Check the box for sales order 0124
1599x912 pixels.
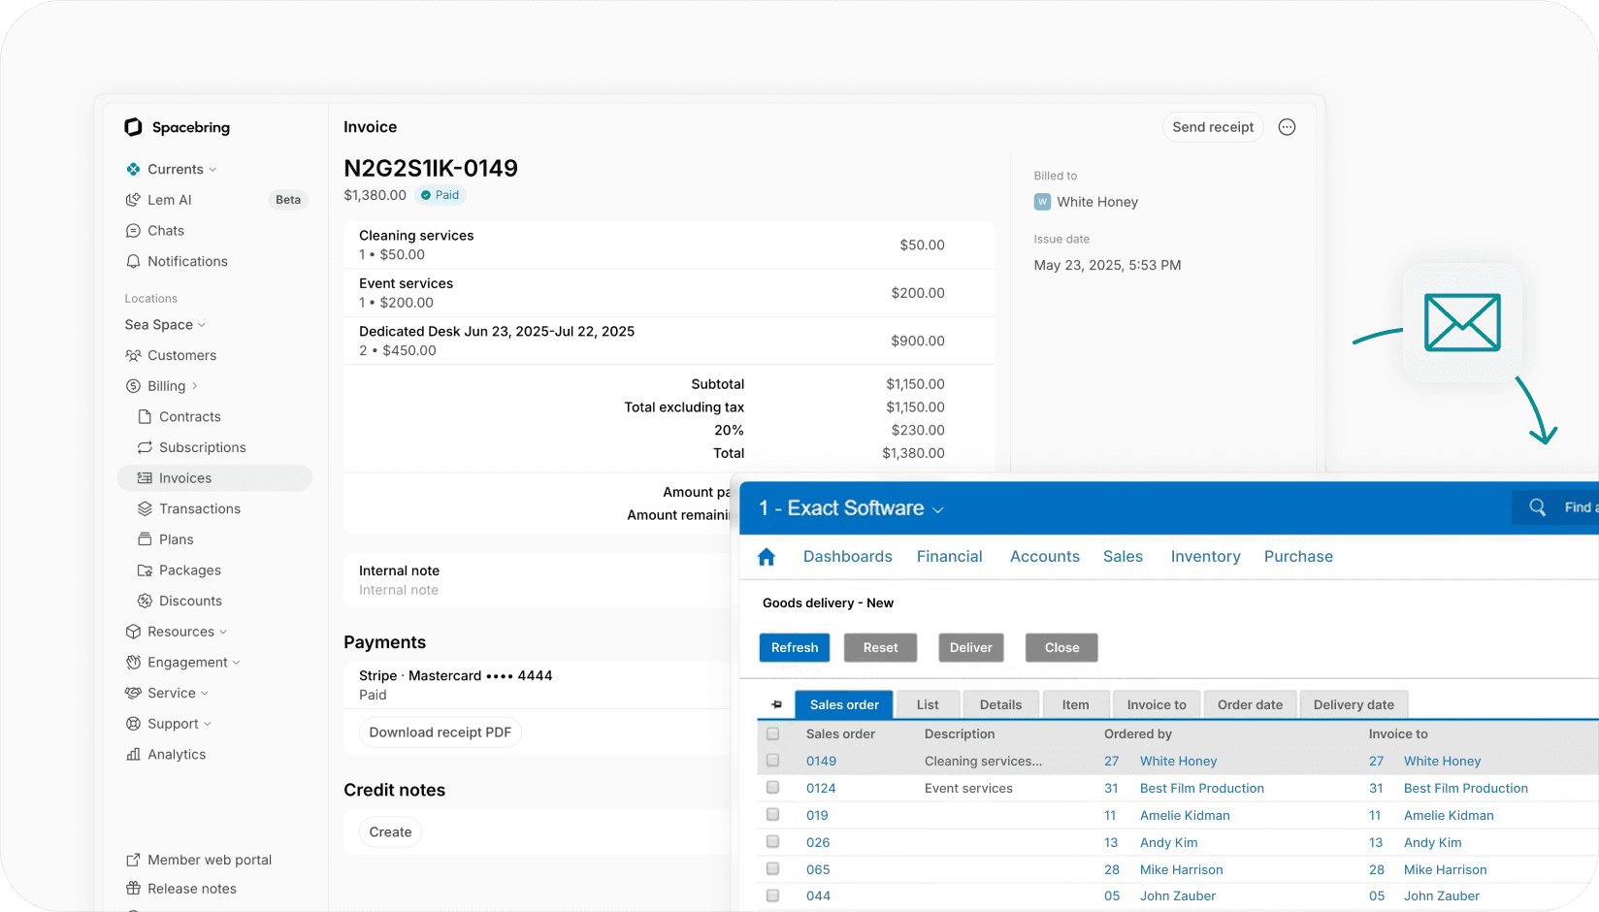pos(773,788)
